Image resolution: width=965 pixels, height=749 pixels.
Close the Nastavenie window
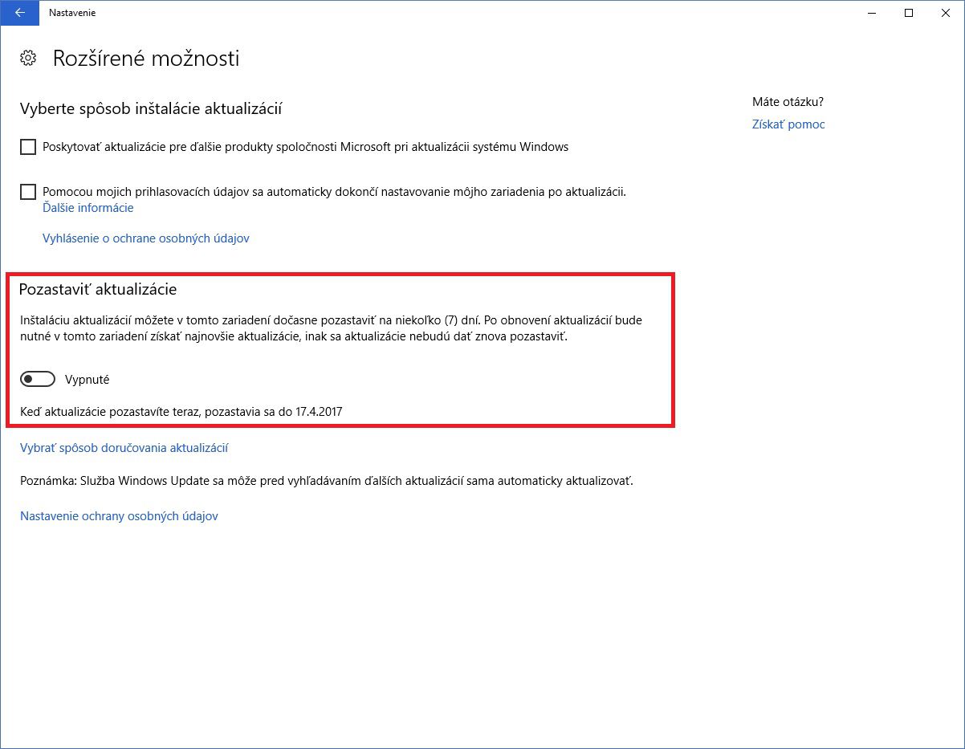[946, 13]
